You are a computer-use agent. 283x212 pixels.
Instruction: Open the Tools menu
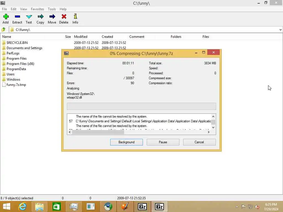(x=52, y=9)
